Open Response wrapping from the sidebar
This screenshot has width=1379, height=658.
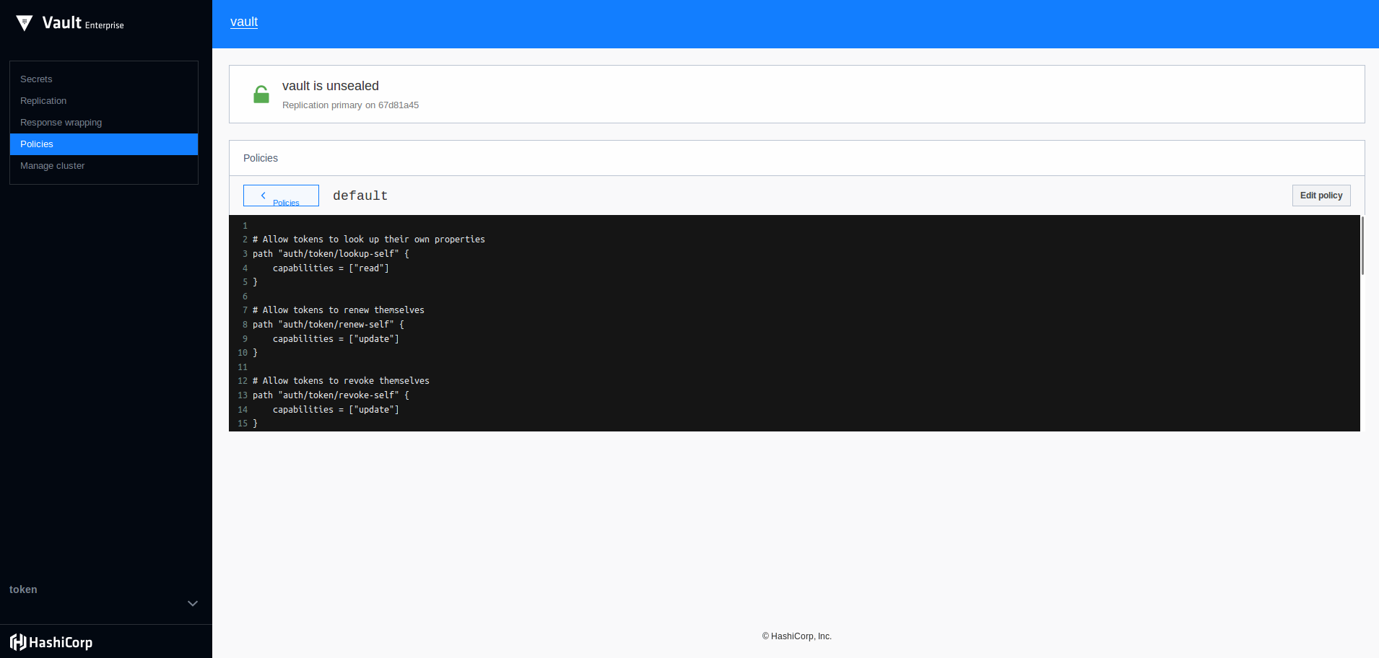coord(61,123)
